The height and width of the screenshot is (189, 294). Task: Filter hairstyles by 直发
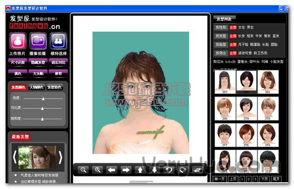pos(276,36)
